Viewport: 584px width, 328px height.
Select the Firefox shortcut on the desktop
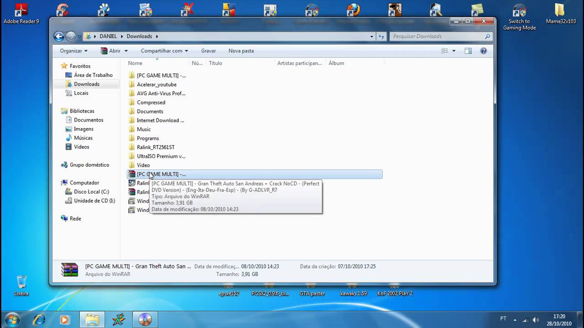353,11
